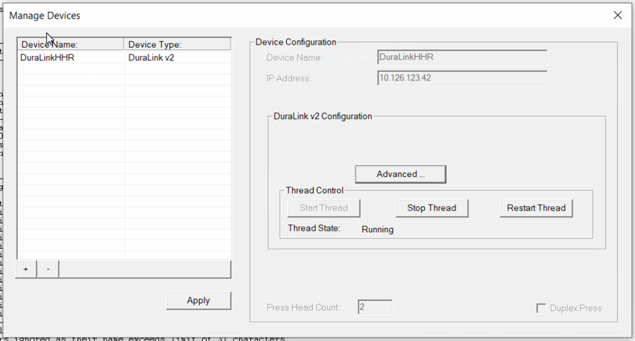Click the Press Head Count label

pos(303,307)
